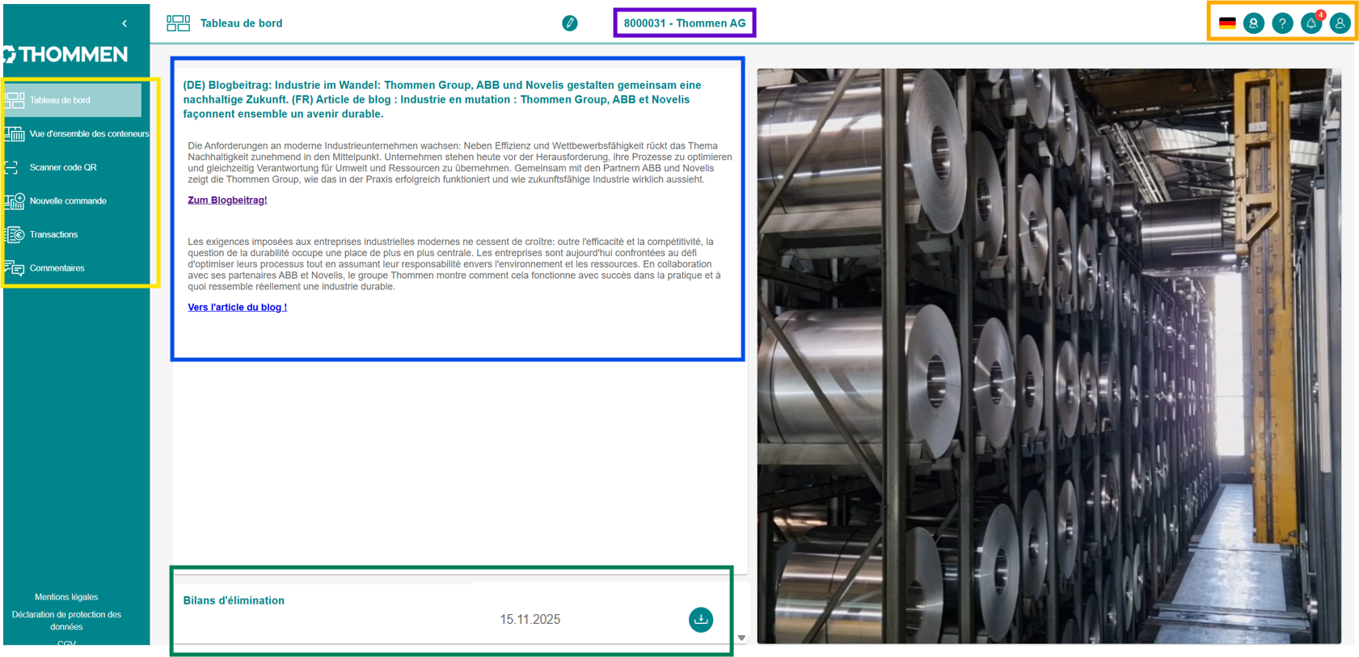
Task: Follow the 'Vers l'article du blog !' link
Action: (238, 308)
